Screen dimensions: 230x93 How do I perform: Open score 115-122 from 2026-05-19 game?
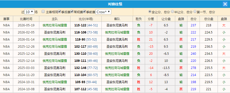80,25
